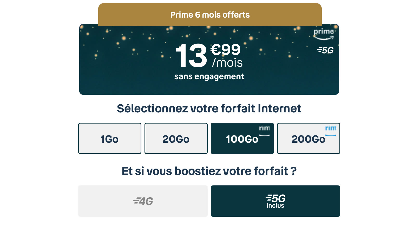Click the 13€99 monthly price display

(208, 56)
